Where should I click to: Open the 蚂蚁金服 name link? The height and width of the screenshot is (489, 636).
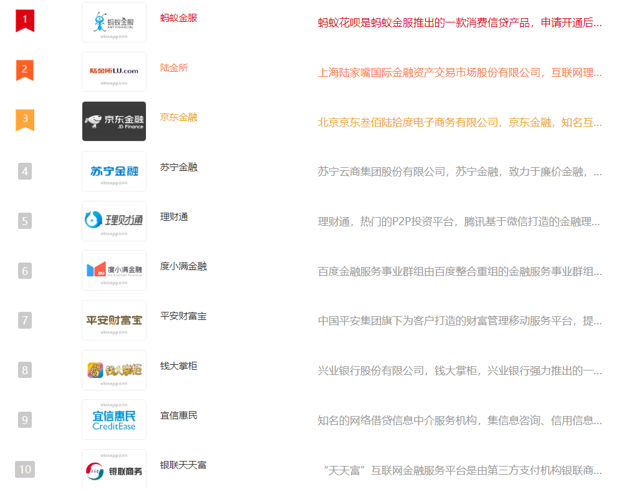click(178, 18)
